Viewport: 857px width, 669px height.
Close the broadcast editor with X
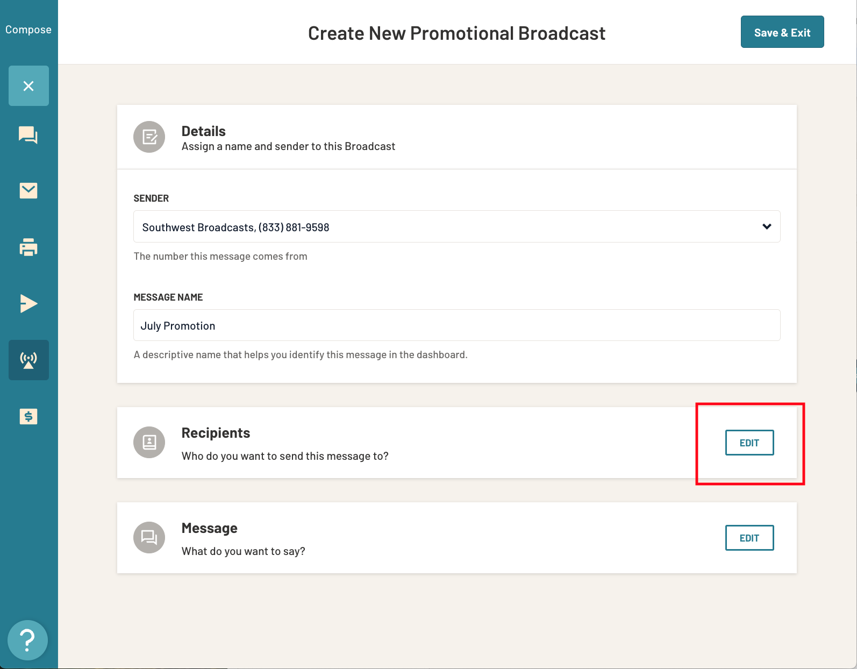point(28,86)
